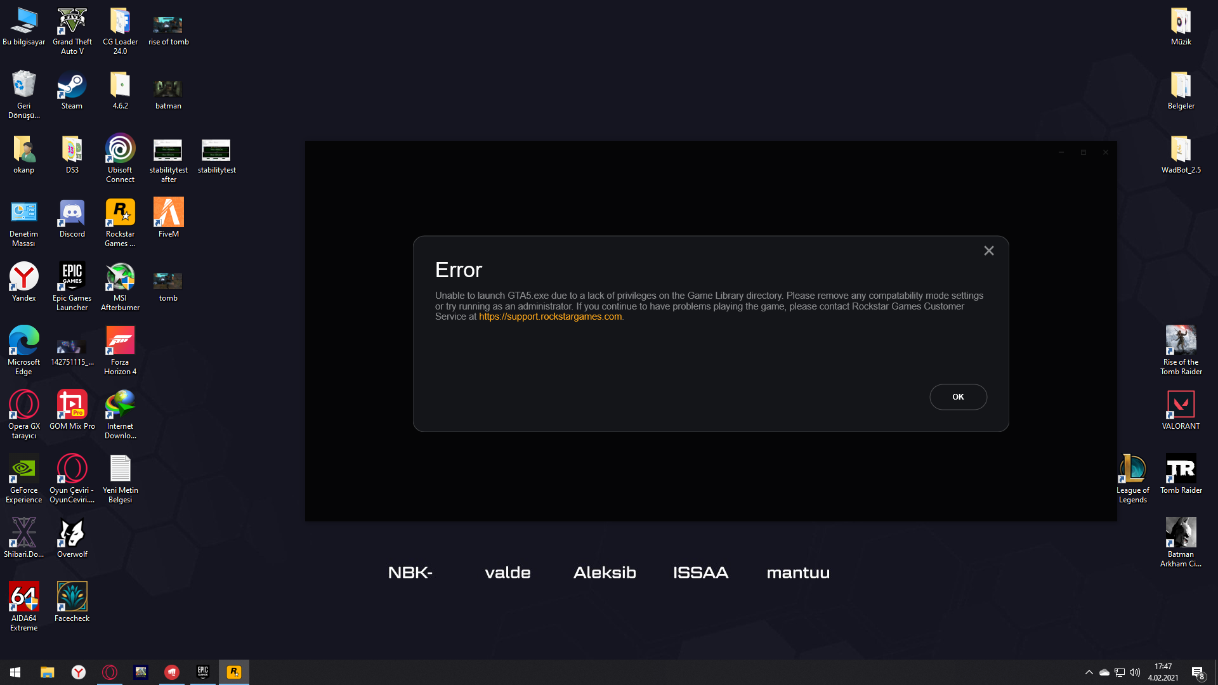Open League of Legends desktop icon

(1132, 469)
